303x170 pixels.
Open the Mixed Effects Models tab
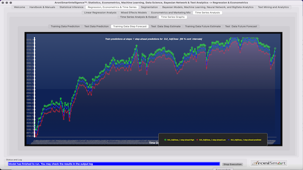pyautogui.click(x=134, y=13)
